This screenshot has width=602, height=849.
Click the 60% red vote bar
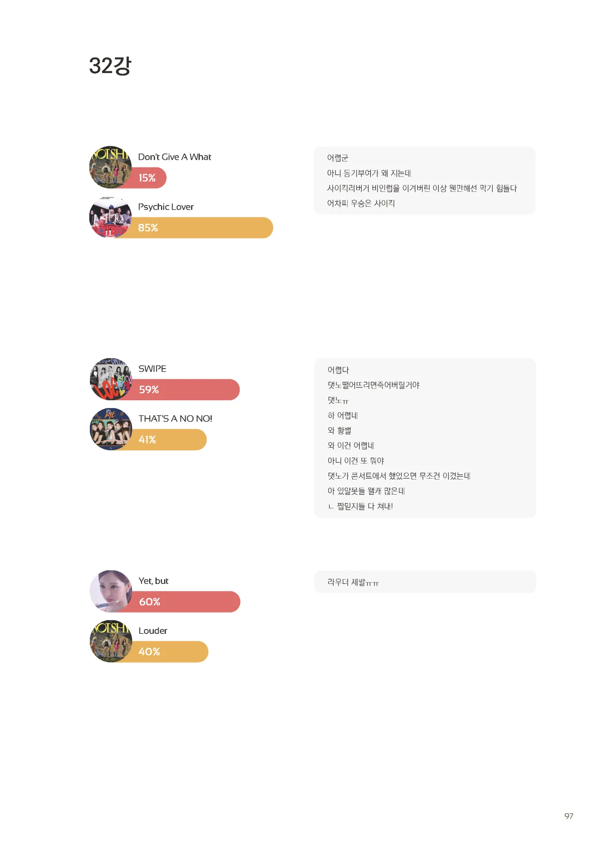click(x=188, y=602)
